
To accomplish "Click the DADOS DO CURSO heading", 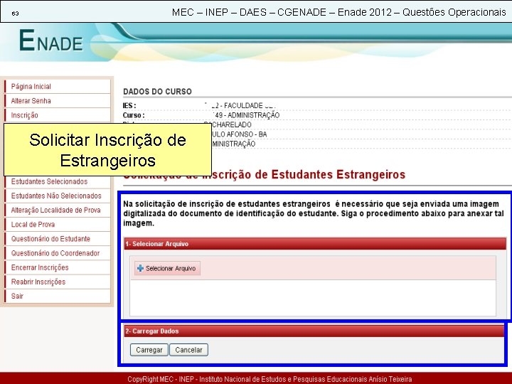I will tap(157, 92).
